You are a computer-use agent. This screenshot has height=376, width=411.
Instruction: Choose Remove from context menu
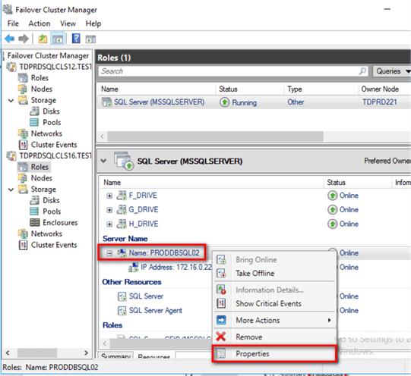tap(275, 337)
